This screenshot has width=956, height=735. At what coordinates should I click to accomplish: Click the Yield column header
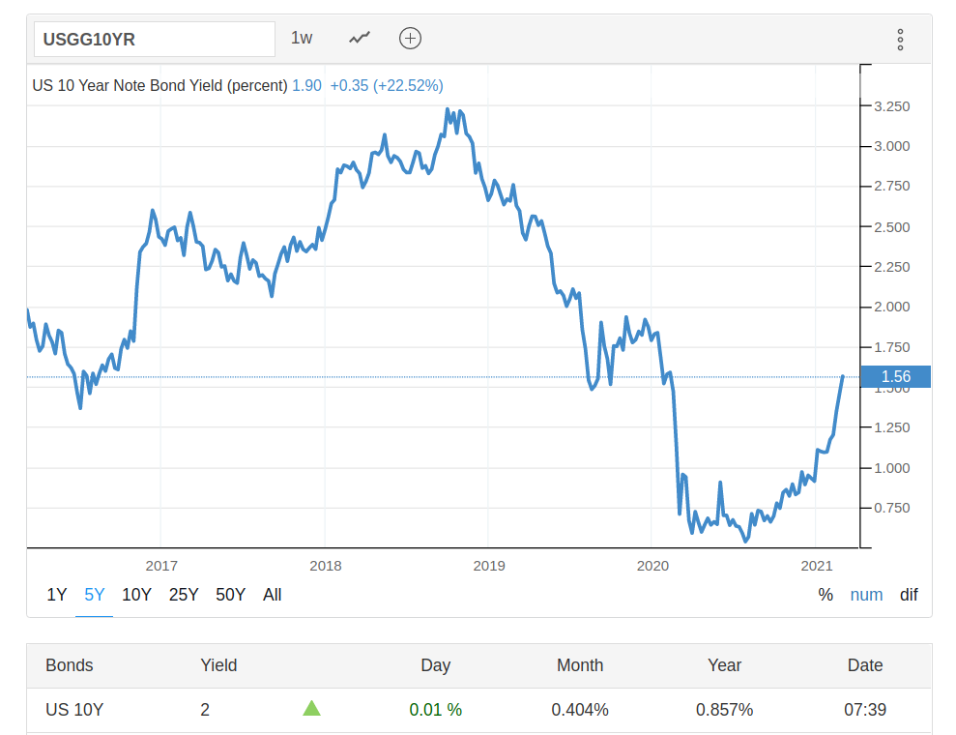(x=218, y=665)
